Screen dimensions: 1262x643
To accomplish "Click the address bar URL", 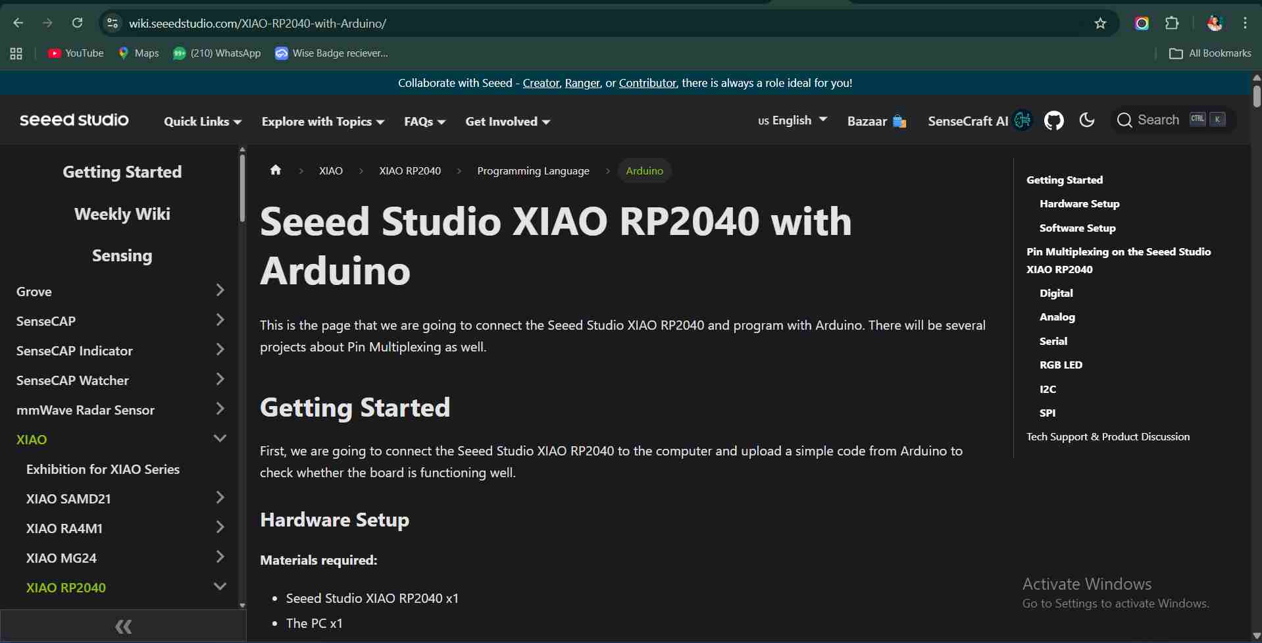I will 257,23.
